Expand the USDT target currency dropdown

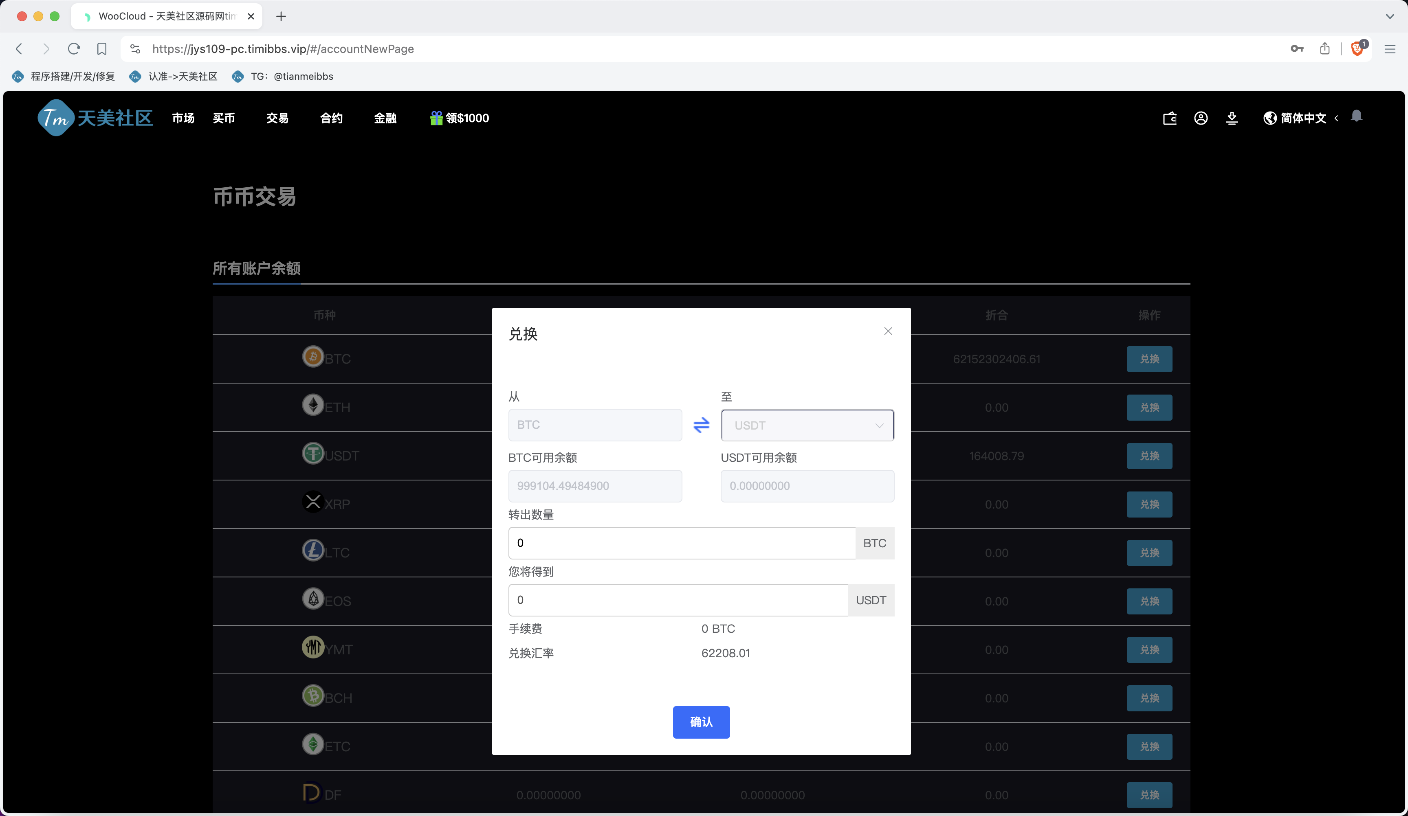click(807, 425)
